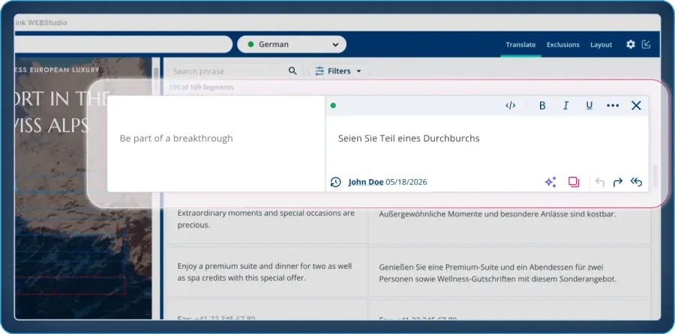Open the more options ellipsis menu
Viewport: 675px width, 334px height.
pyautogui.click(x=613, y=106)
